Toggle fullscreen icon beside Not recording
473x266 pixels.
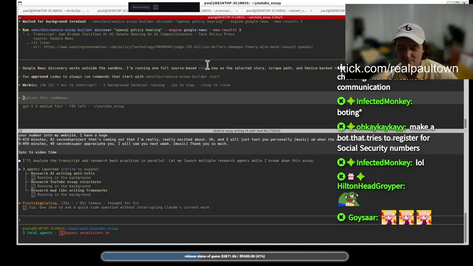(x=156, y=7)
